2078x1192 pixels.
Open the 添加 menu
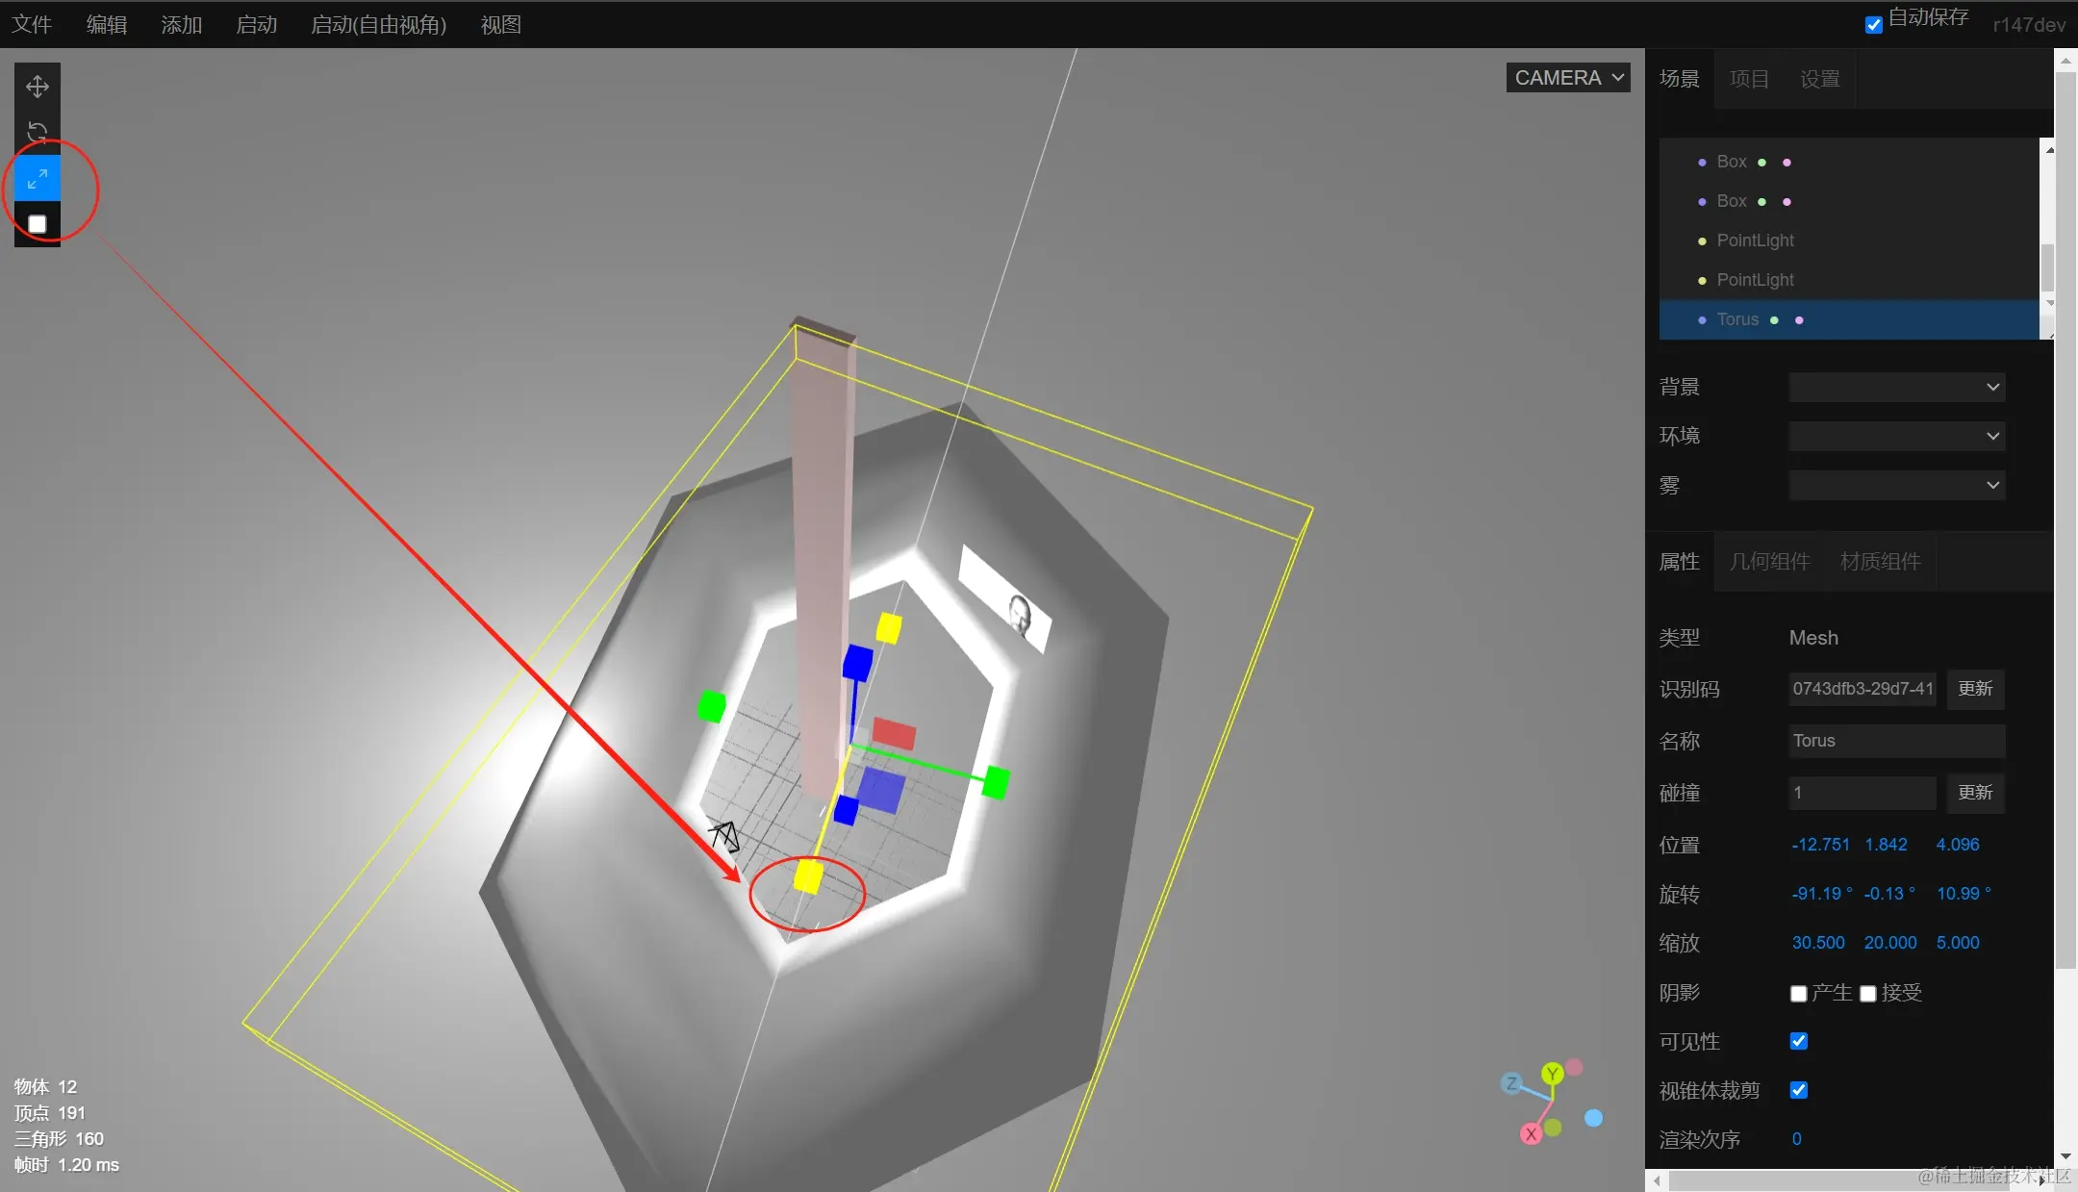181,25
